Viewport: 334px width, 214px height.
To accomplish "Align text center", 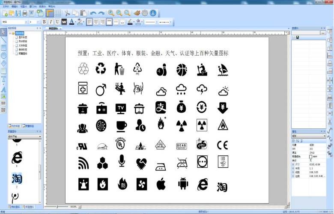I will [96, 22].
